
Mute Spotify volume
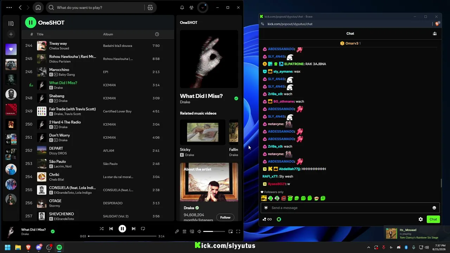tap(199, 232)
